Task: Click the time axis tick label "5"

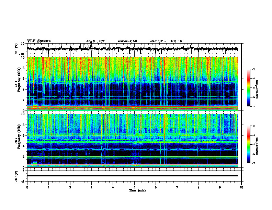Action: [134, 187]
